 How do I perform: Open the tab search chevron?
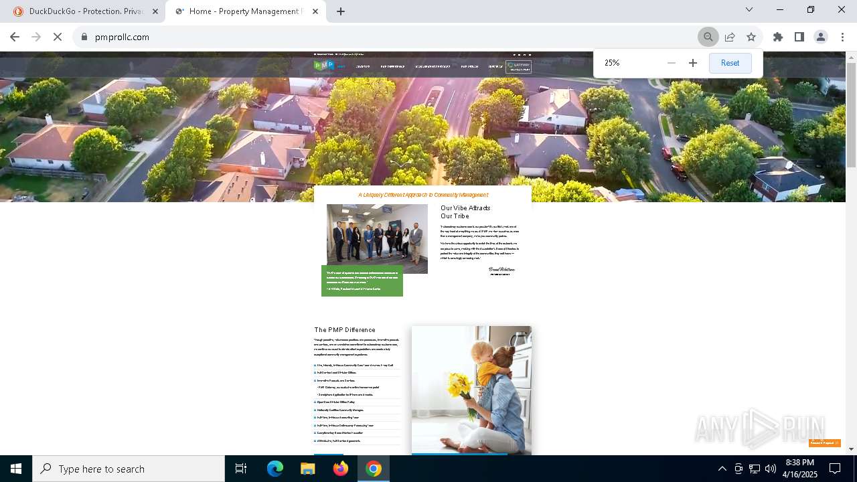click(749, 9)
